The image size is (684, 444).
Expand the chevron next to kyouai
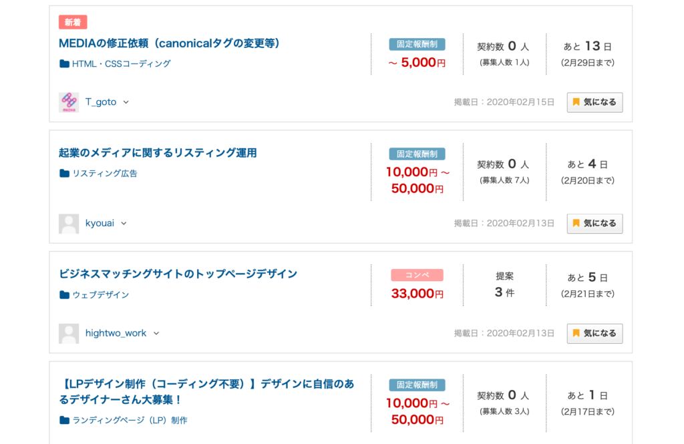(x=124, y=223)
